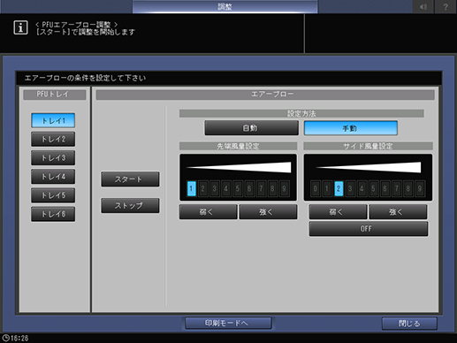
Task: Click level 2 on サイド風量設定 scale
Action: point(339,188)
